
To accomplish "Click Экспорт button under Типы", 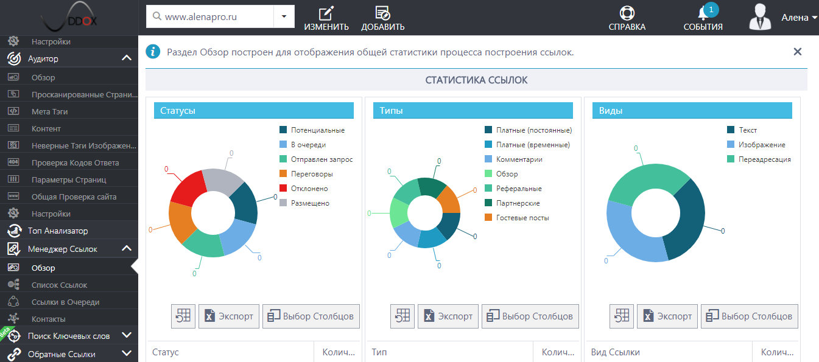I will [448, 316].
